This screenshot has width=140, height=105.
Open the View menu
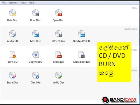point(23,3)
